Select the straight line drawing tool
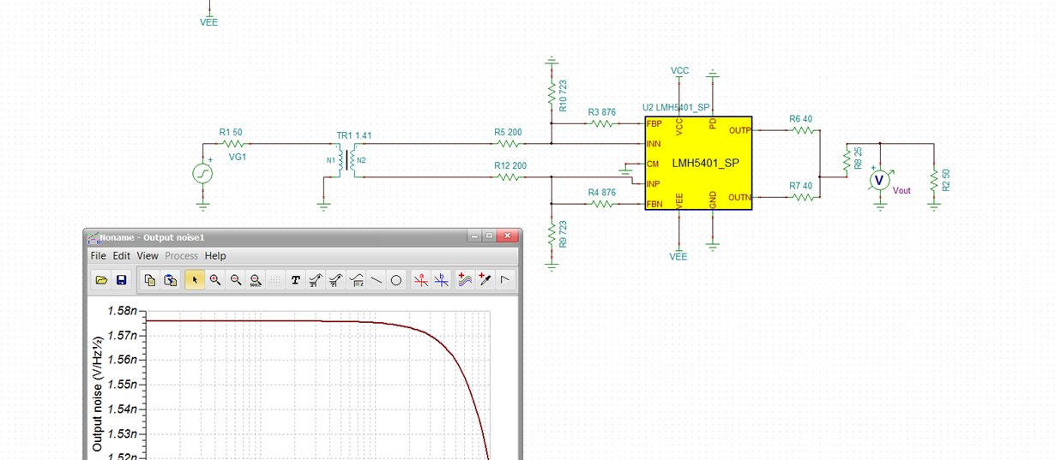Screen dimensions: 1055x460 coord(377,280)
